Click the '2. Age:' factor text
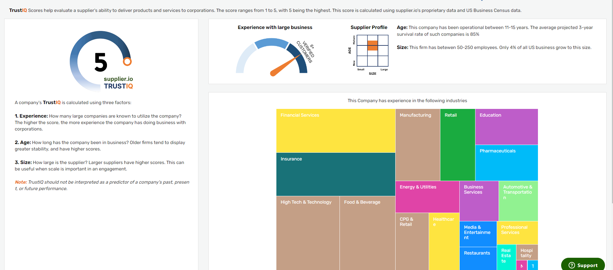 (x=100, y=146)
